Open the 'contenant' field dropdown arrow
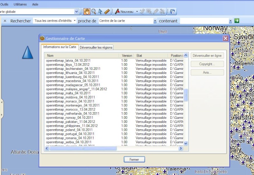This screenshot has width=254, height=175. (x=230, y=21)
